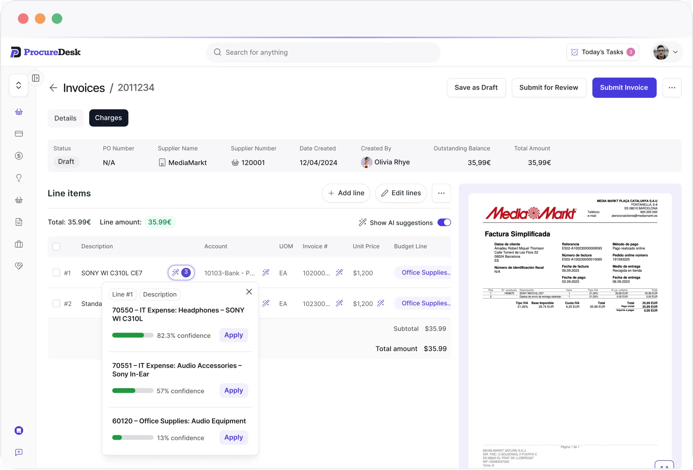This screenshot has width=693, height=470.
Task: Click the magic wand next to the 10103-Bank account
Action: click(266, 272)
